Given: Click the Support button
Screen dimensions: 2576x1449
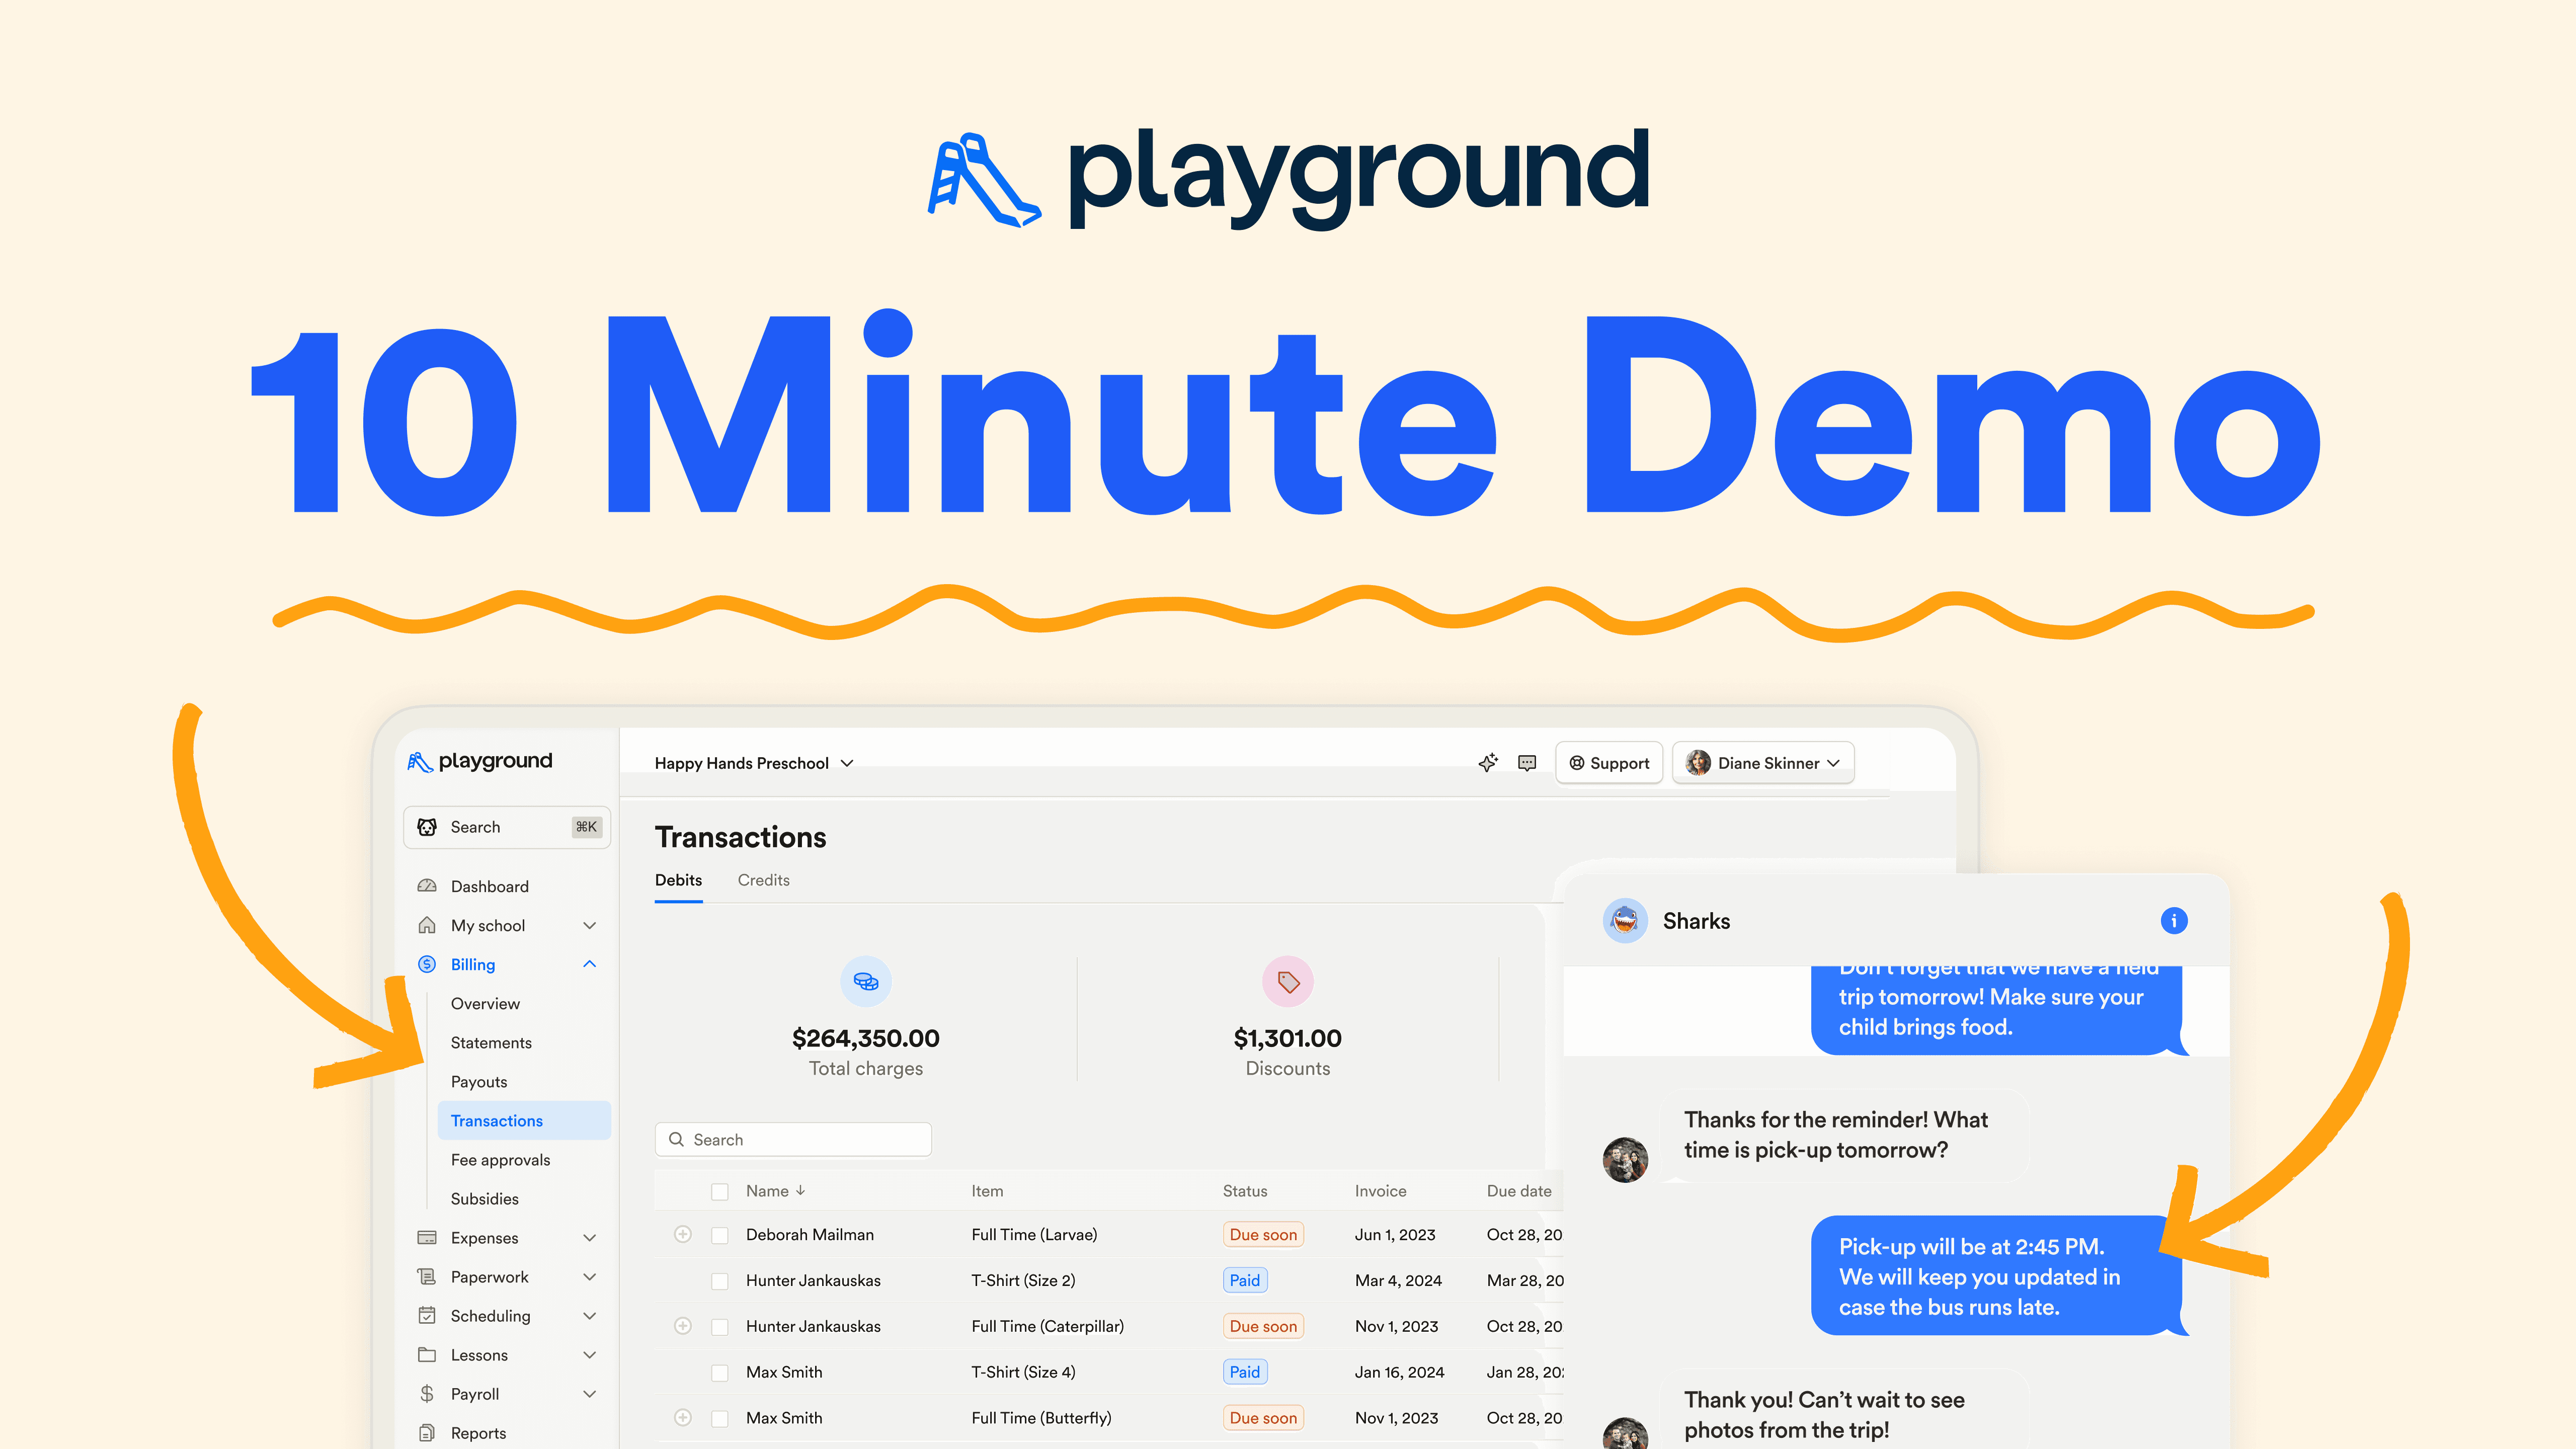Looking at the screenshot, I should click(1609, 763).
